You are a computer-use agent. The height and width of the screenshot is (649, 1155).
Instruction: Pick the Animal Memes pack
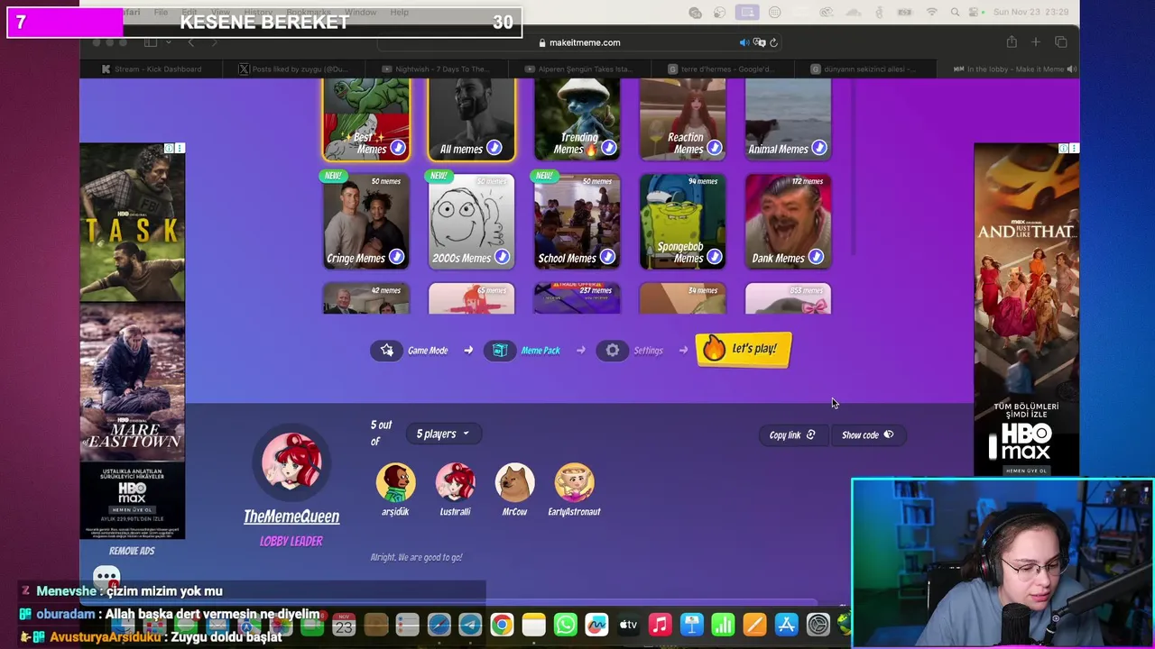[788, 119]
